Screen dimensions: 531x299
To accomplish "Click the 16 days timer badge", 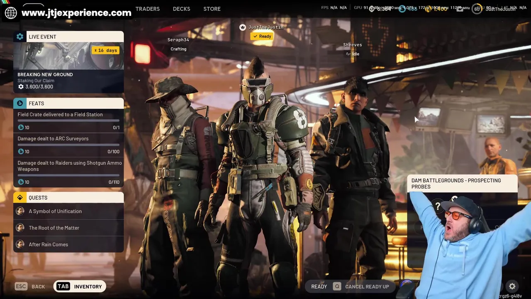I will 105,50.
